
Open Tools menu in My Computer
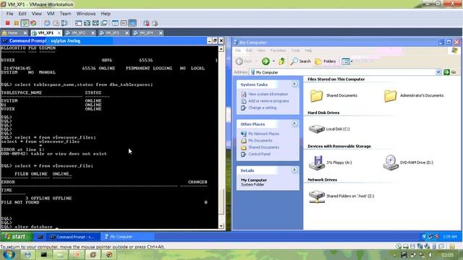click(x=295, y=51)
